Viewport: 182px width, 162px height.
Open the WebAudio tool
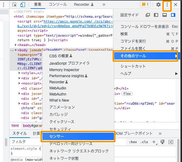click(78, 88)
